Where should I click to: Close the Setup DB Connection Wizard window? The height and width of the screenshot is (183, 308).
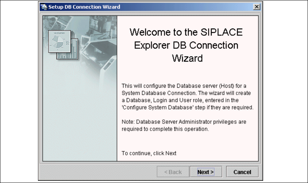(257, 7)
